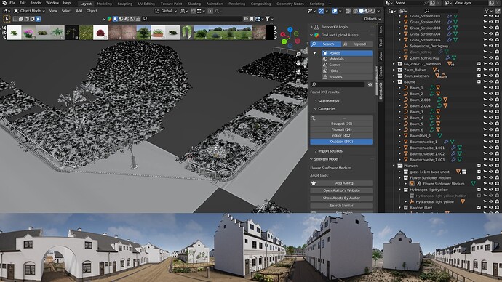Screen dimensions: 502x282
Task: Click mesh icon of Baumschaelbe_1 row
Action: coord(406,142)
